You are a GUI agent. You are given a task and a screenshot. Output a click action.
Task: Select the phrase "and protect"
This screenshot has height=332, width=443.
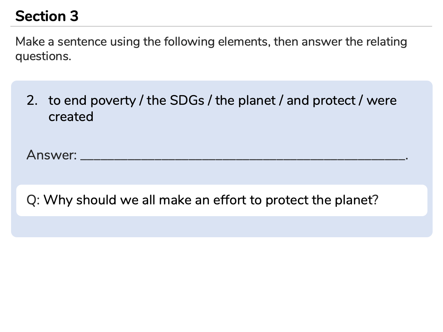321,101
